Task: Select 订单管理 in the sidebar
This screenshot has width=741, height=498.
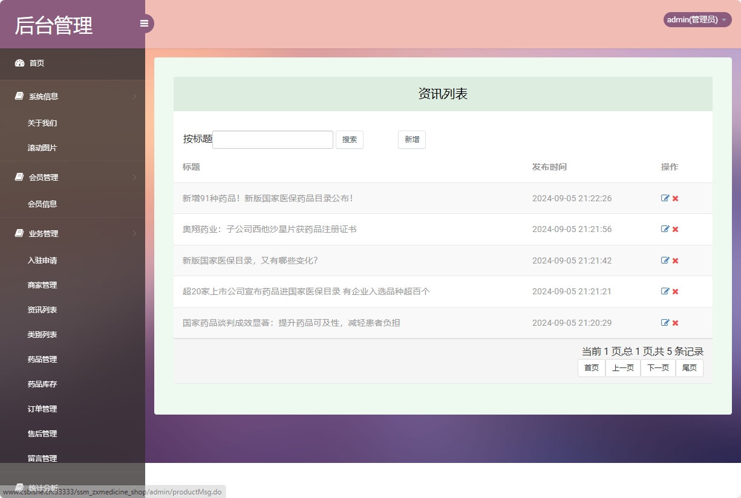Action: (x=41, y=409)
